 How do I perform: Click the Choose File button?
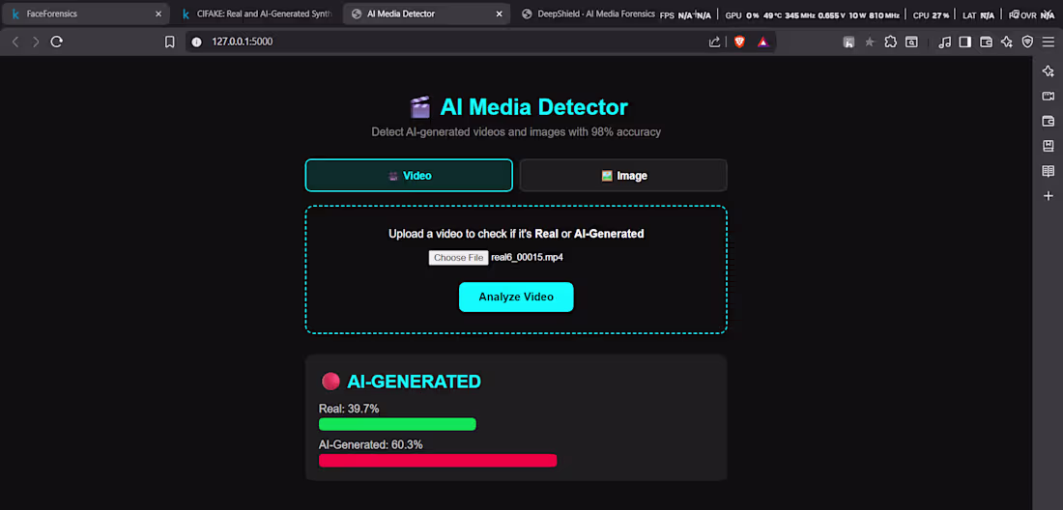(x=458, y=257)
